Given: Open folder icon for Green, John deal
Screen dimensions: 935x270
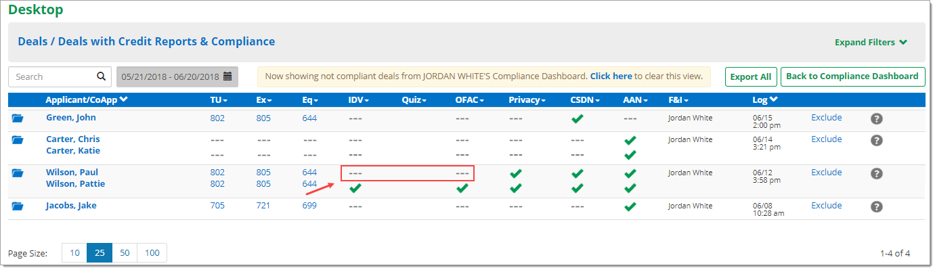Looking at the screenshot, I should point(18,118).
